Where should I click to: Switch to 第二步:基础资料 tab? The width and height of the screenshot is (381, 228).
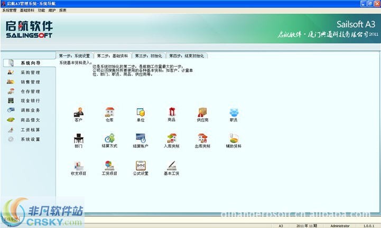(112, 56)
